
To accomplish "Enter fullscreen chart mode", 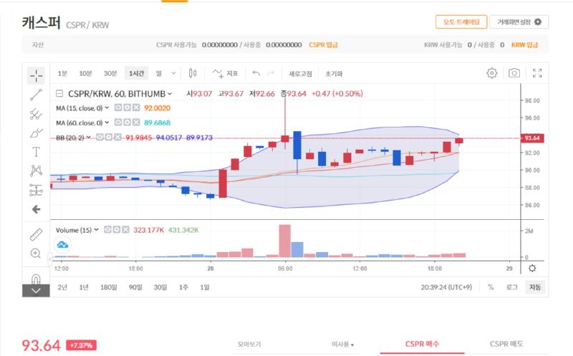I will tap(537, 73).
